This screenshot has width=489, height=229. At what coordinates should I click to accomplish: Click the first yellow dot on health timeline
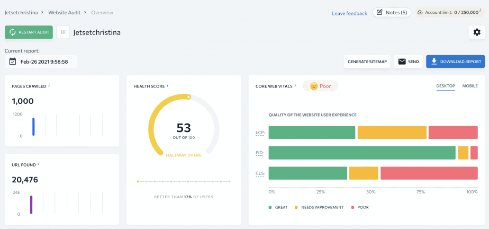coord(138,181)
